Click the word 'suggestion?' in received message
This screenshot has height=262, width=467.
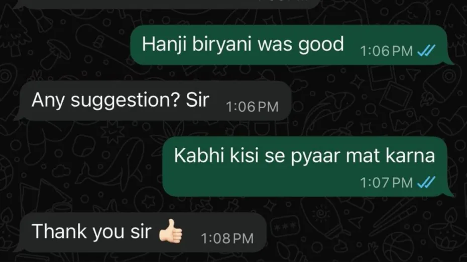point(125,100)
